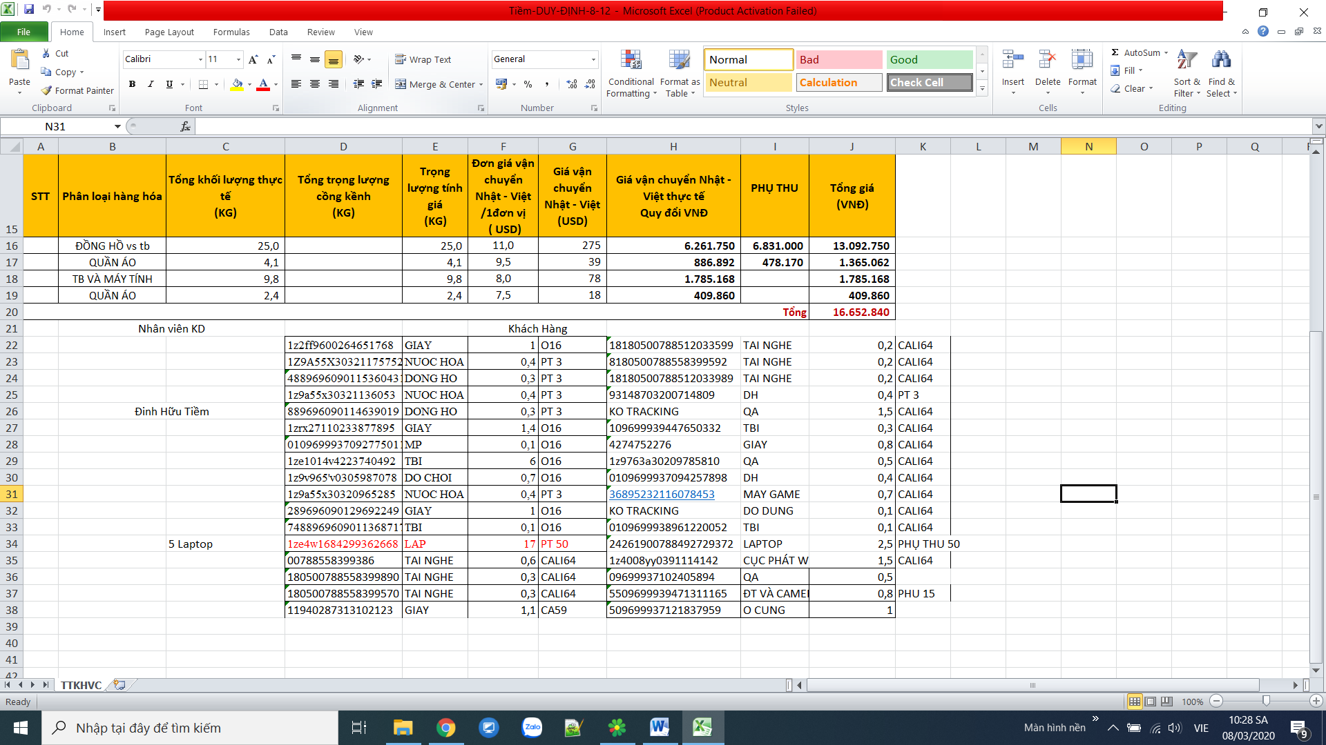Click the Insert Function fx icon
Viewport: 1326px width, 745px height.
point(185,126)
